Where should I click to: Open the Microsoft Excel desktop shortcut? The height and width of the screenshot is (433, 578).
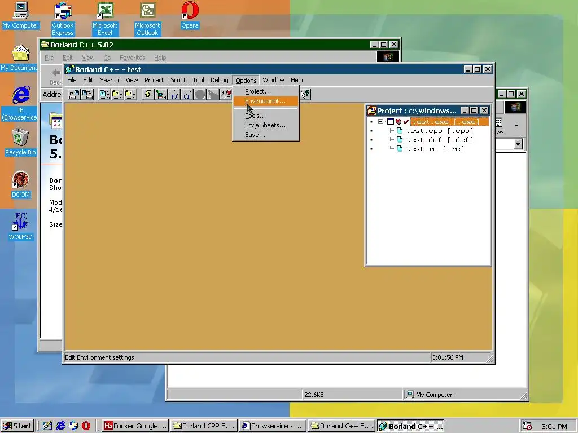coord(105,19)
